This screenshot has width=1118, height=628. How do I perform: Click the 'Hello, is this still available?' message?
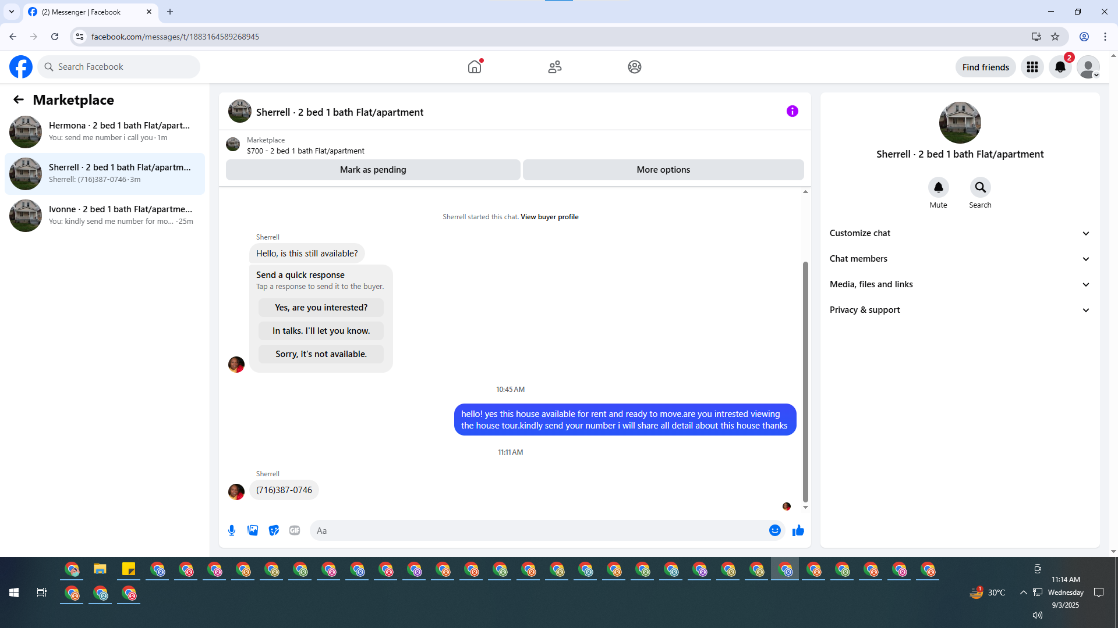307,254
